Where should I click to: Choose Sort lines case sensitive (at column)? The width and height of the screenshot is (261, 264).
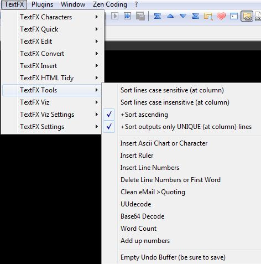click(181, 90)
